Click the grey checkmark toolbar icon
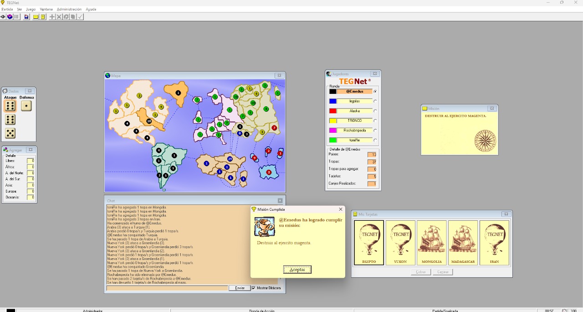 [x=80, y=17]
